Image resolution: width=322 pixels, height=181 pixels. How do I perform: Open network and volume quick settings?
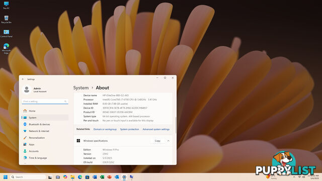tap(301, 177)
